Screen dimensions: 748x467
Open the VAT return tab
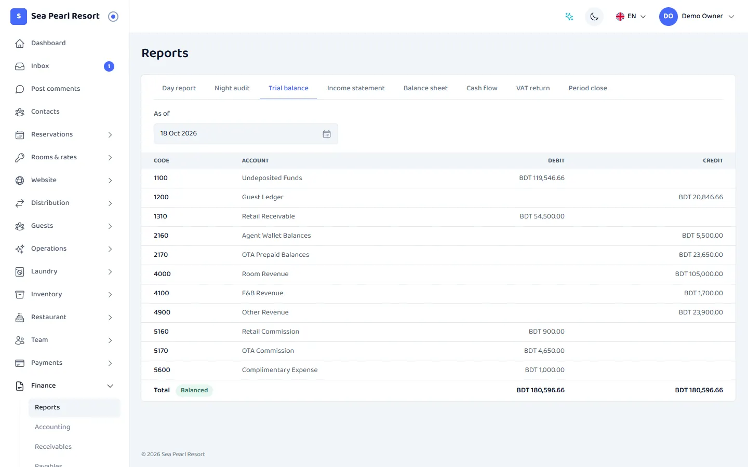click(x=533, y=88)
